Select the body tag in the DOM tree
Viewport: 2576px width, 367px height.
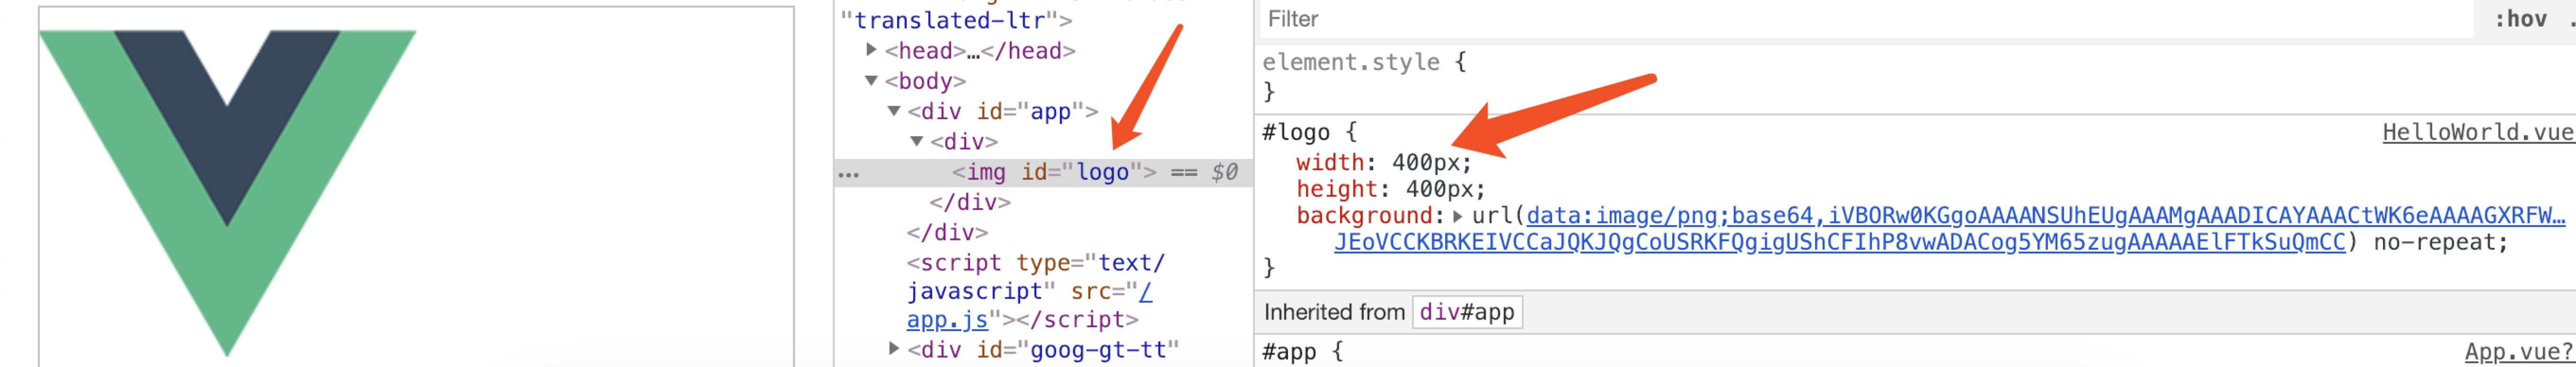[925, 80]
